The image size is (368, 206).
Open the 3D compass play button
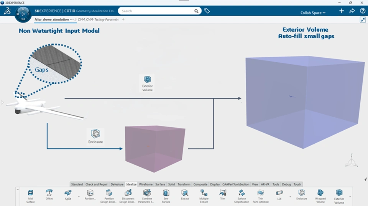point(22,14)
